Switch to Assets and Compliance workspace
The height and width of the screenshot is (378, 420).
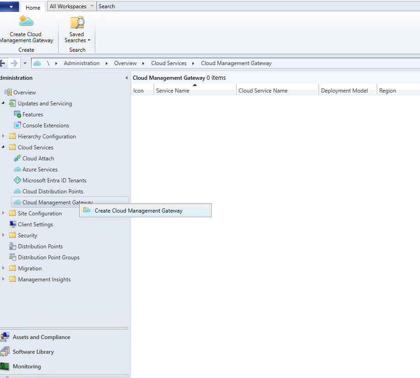pos(41,337)
